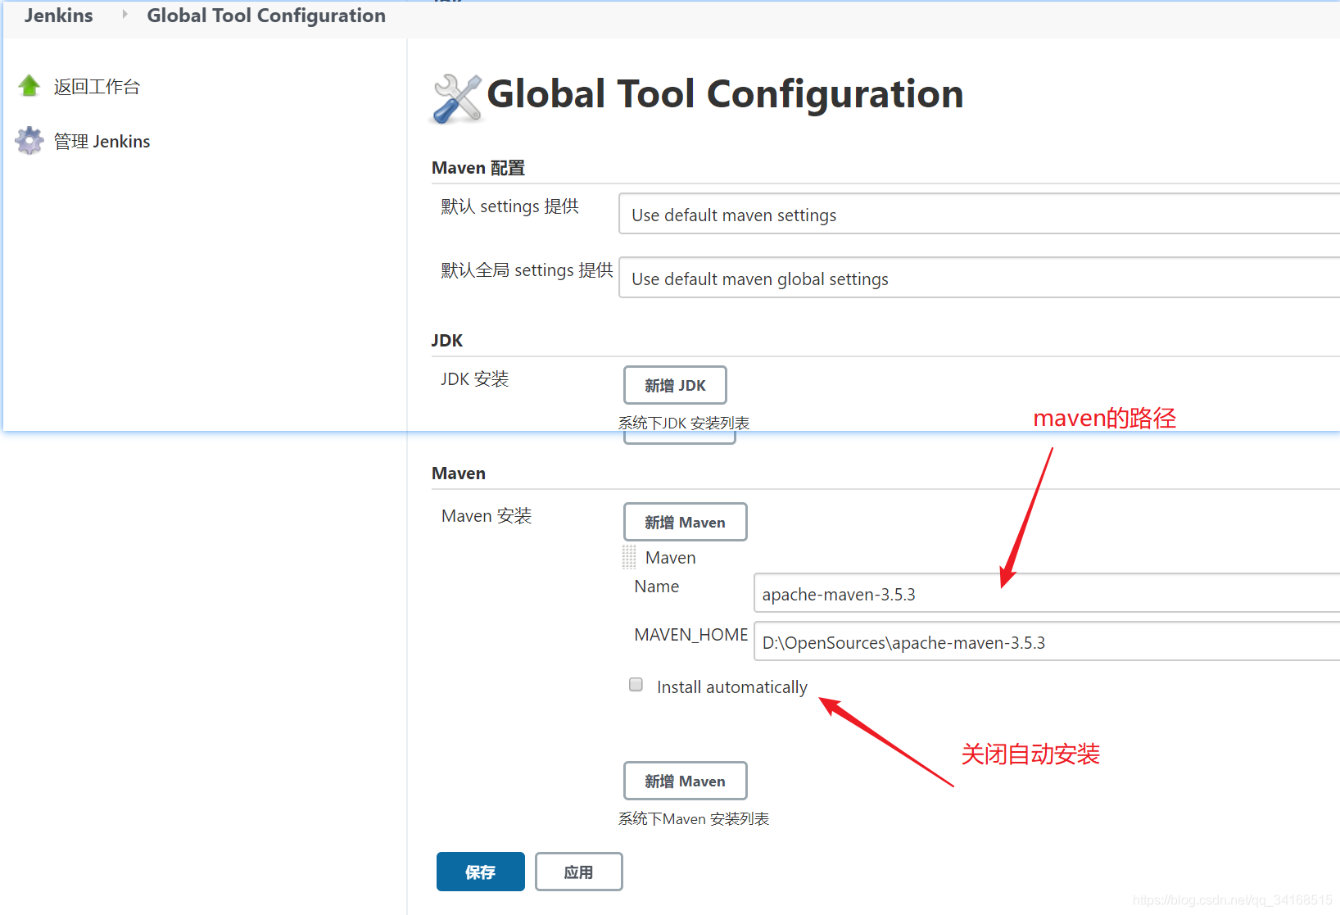The image size is (1340, 915).
Task: Click the 'Maven' section heading above Maven 安装
Action: pos(459,473)
